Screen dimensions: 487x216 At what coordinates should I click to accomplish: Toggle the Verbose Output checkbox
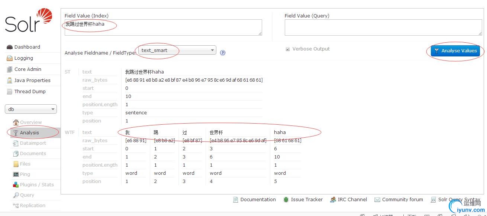click(288, 49)
